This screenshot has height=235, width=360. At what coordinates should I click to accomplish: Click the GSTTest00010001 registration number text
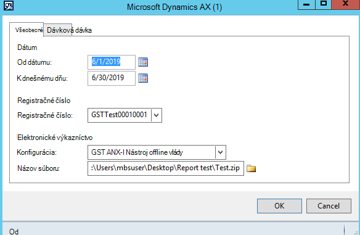(x=119, y=115)
